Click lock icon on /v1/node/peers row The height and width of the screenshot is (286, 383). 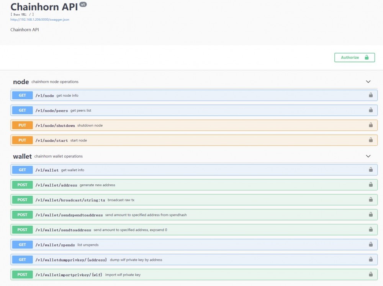pyautogui.click(x=371, y=110)
